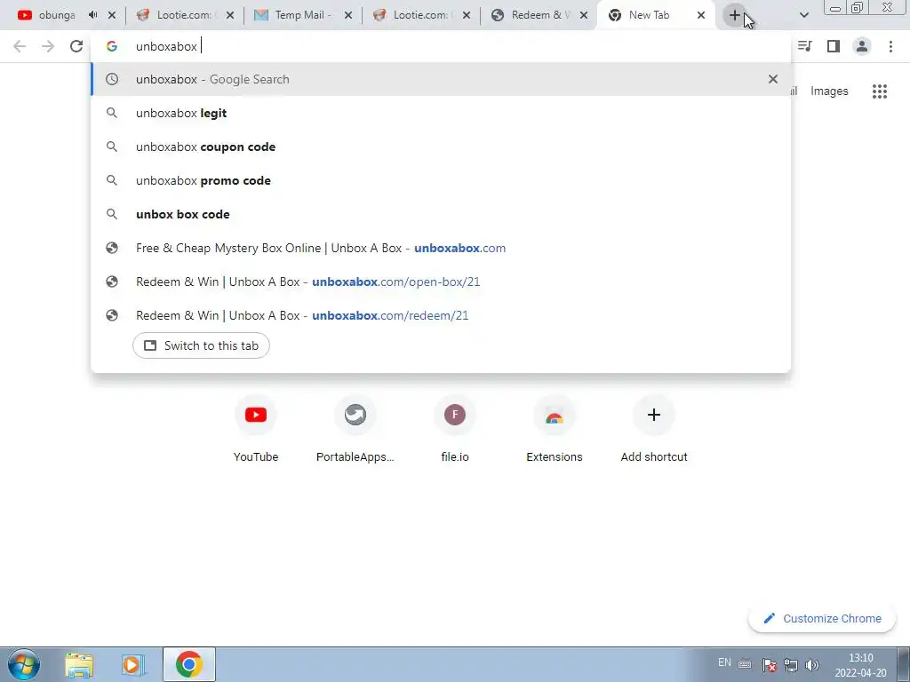The image size is (910, 682).
Task: Reload the page with the refresh icon
Action: click(x=76, y=46)
